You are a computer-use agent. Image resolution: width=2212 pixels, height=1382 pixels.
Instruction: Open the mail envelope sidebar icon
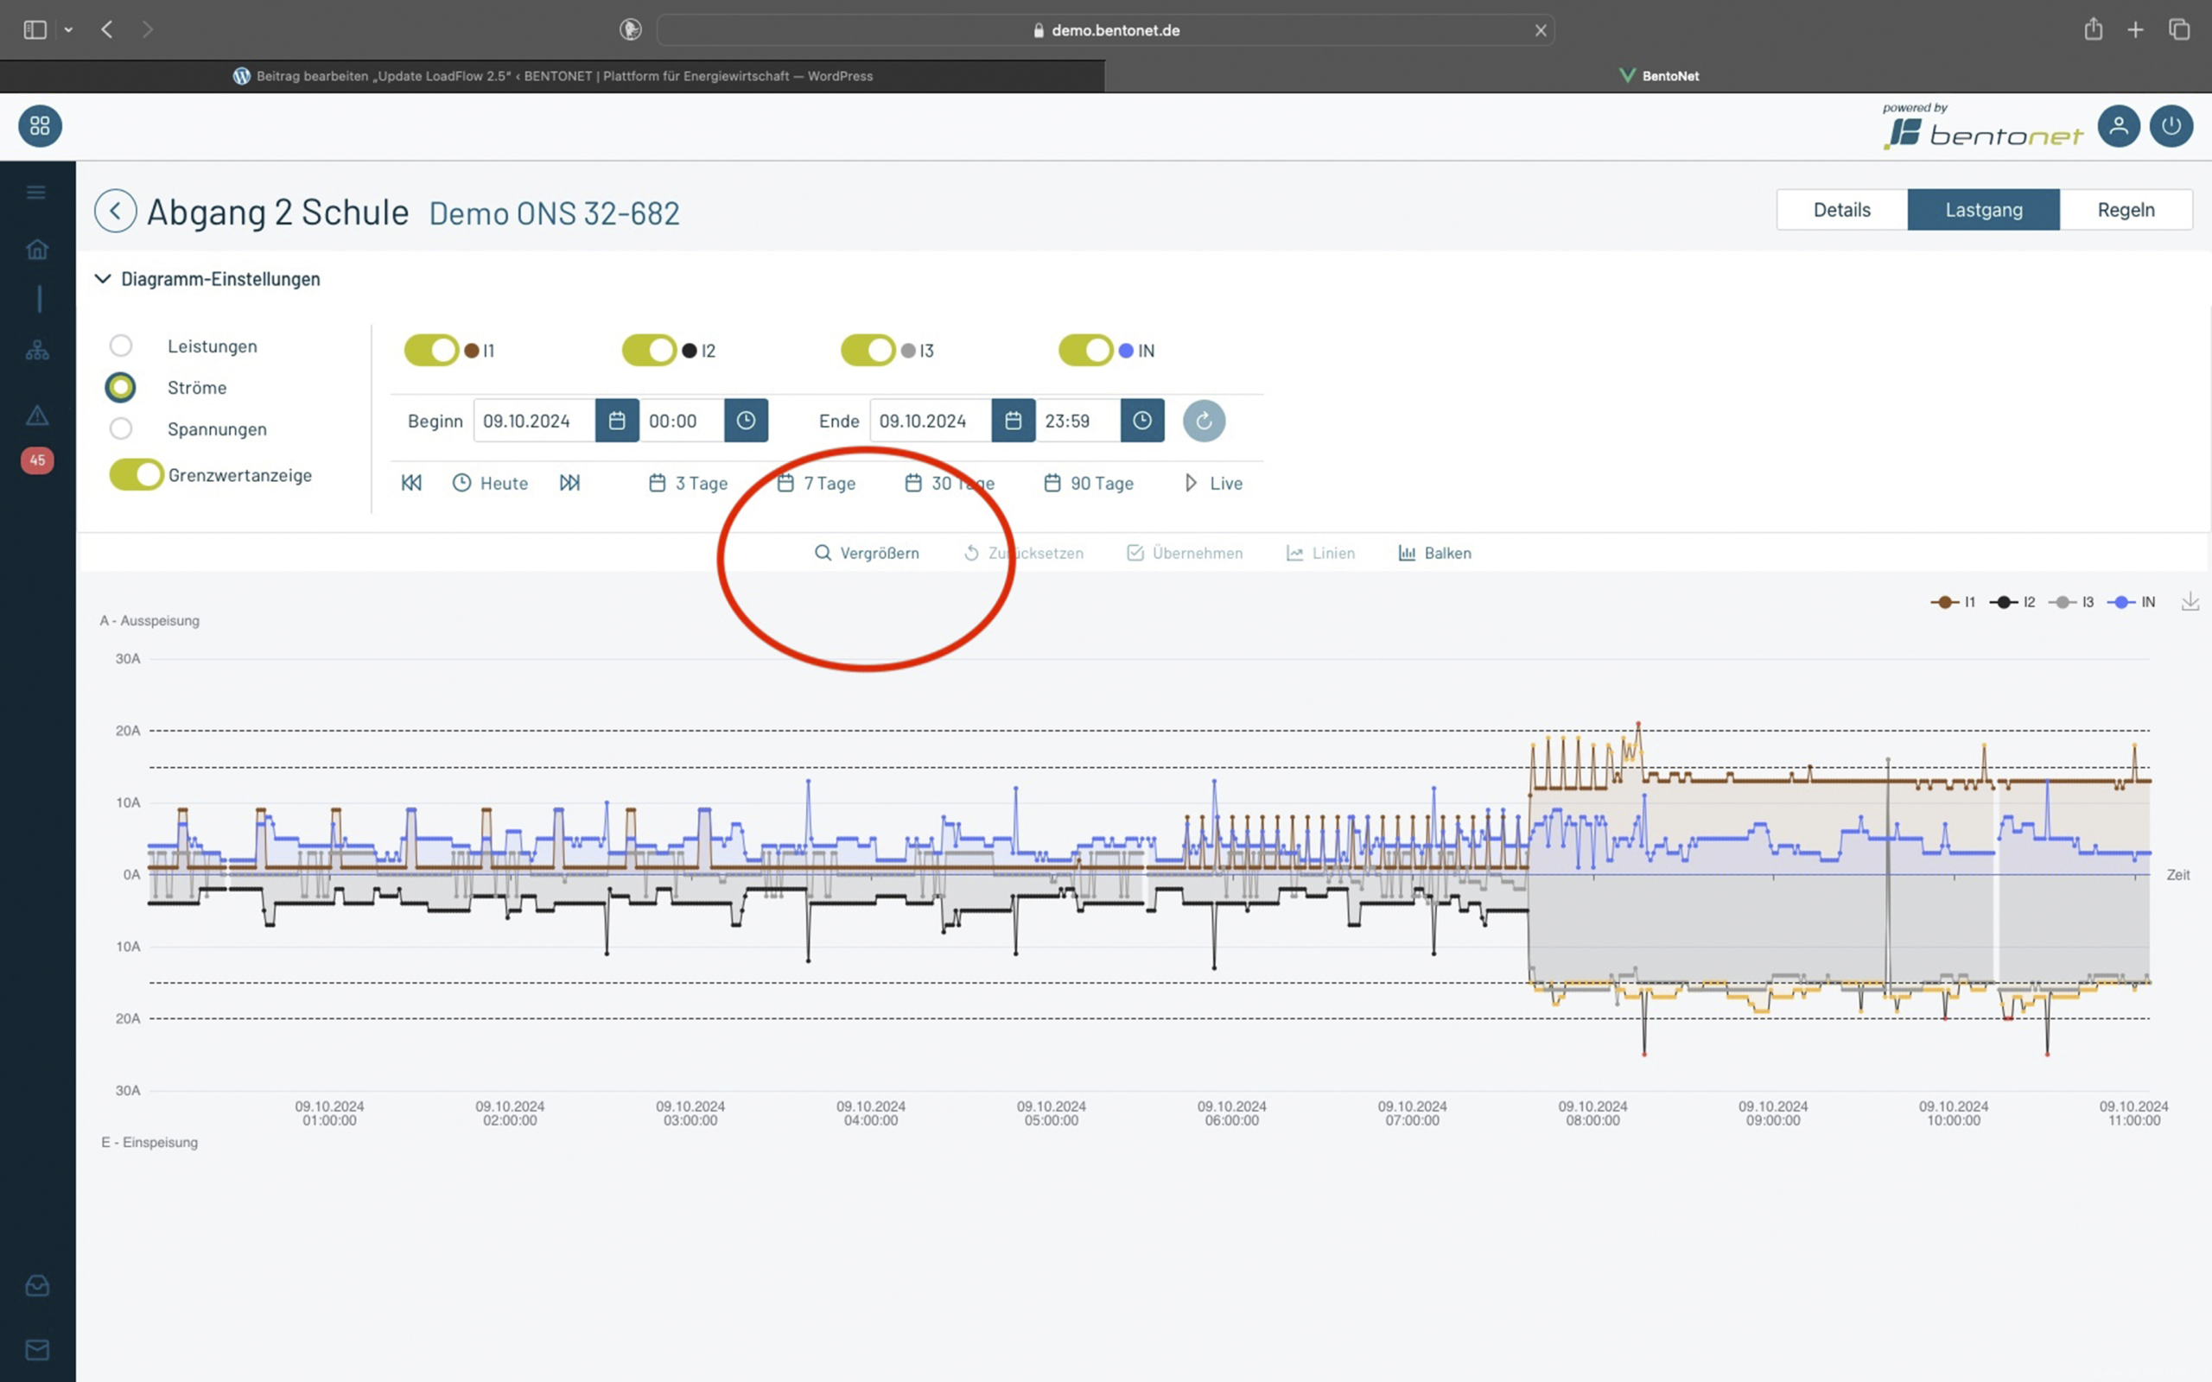point(37,1349)
